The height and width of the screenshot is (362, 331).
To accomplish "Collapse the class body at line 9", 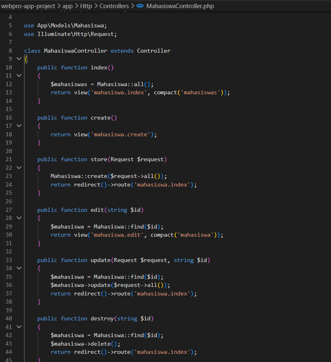I will coord(19,59).
